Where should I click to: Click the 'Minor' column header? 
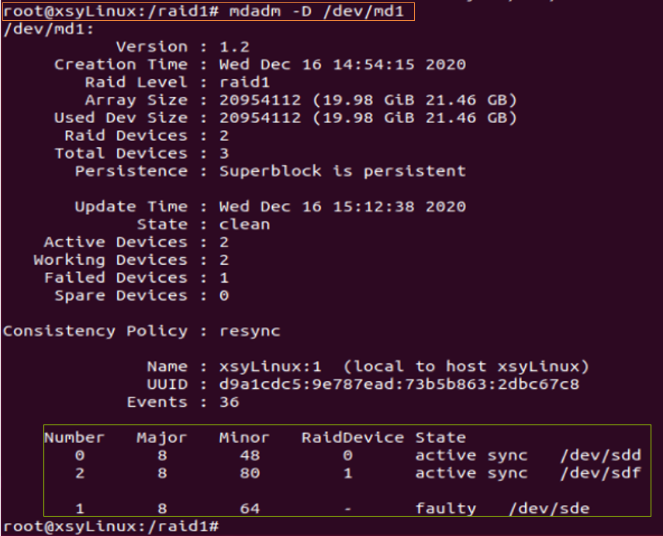[x=244, y=438]
